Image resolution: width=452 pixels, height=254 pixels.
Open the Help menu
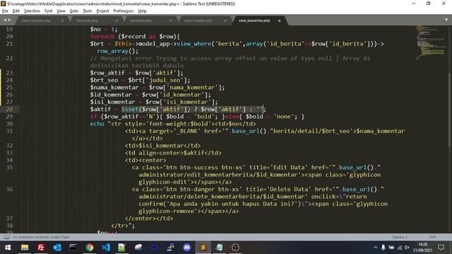click(x=143, y=11)
